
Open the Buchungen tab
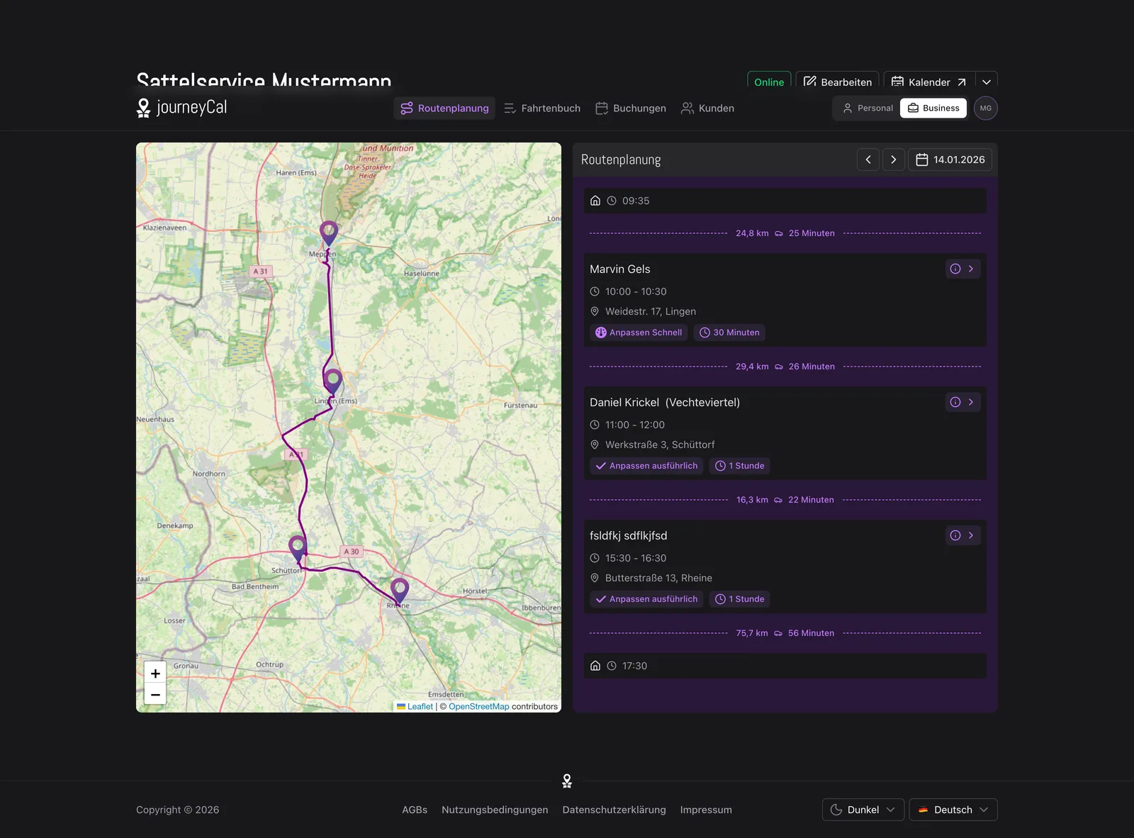click(x=631, y=108)
